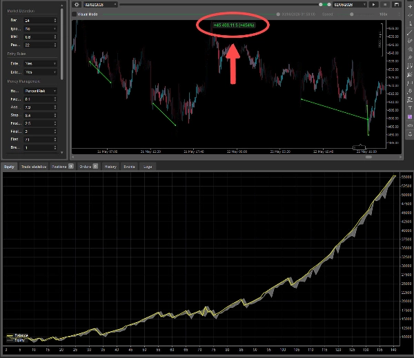This screenshot has width=414, height=358.
Task: Start the backtest with the play button
Action: (x=373, y=5)
